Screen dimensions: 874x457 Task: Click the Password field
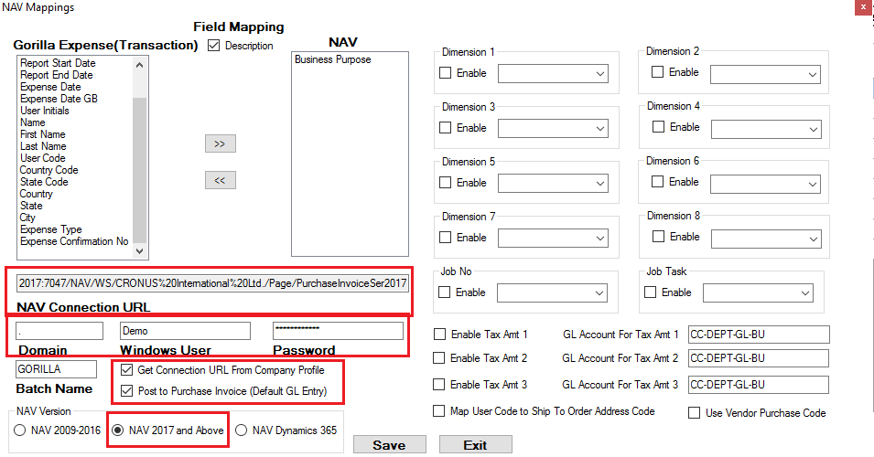tap(338, 331)
